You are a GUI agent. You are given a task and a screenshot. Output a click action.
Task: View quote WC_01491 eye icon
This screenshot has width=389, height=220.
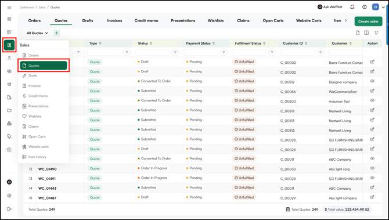click(372, 178)
